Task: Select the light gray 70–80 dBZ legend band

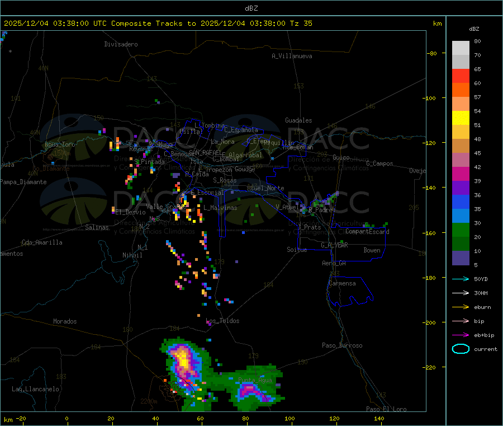Action: coord(461,48)
